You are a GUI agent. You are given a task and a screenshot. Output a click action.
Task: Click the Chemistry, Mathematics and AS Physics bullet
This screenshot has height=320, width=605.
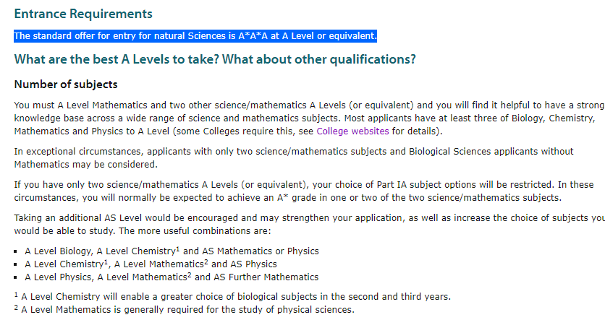(x=151, y=264)
